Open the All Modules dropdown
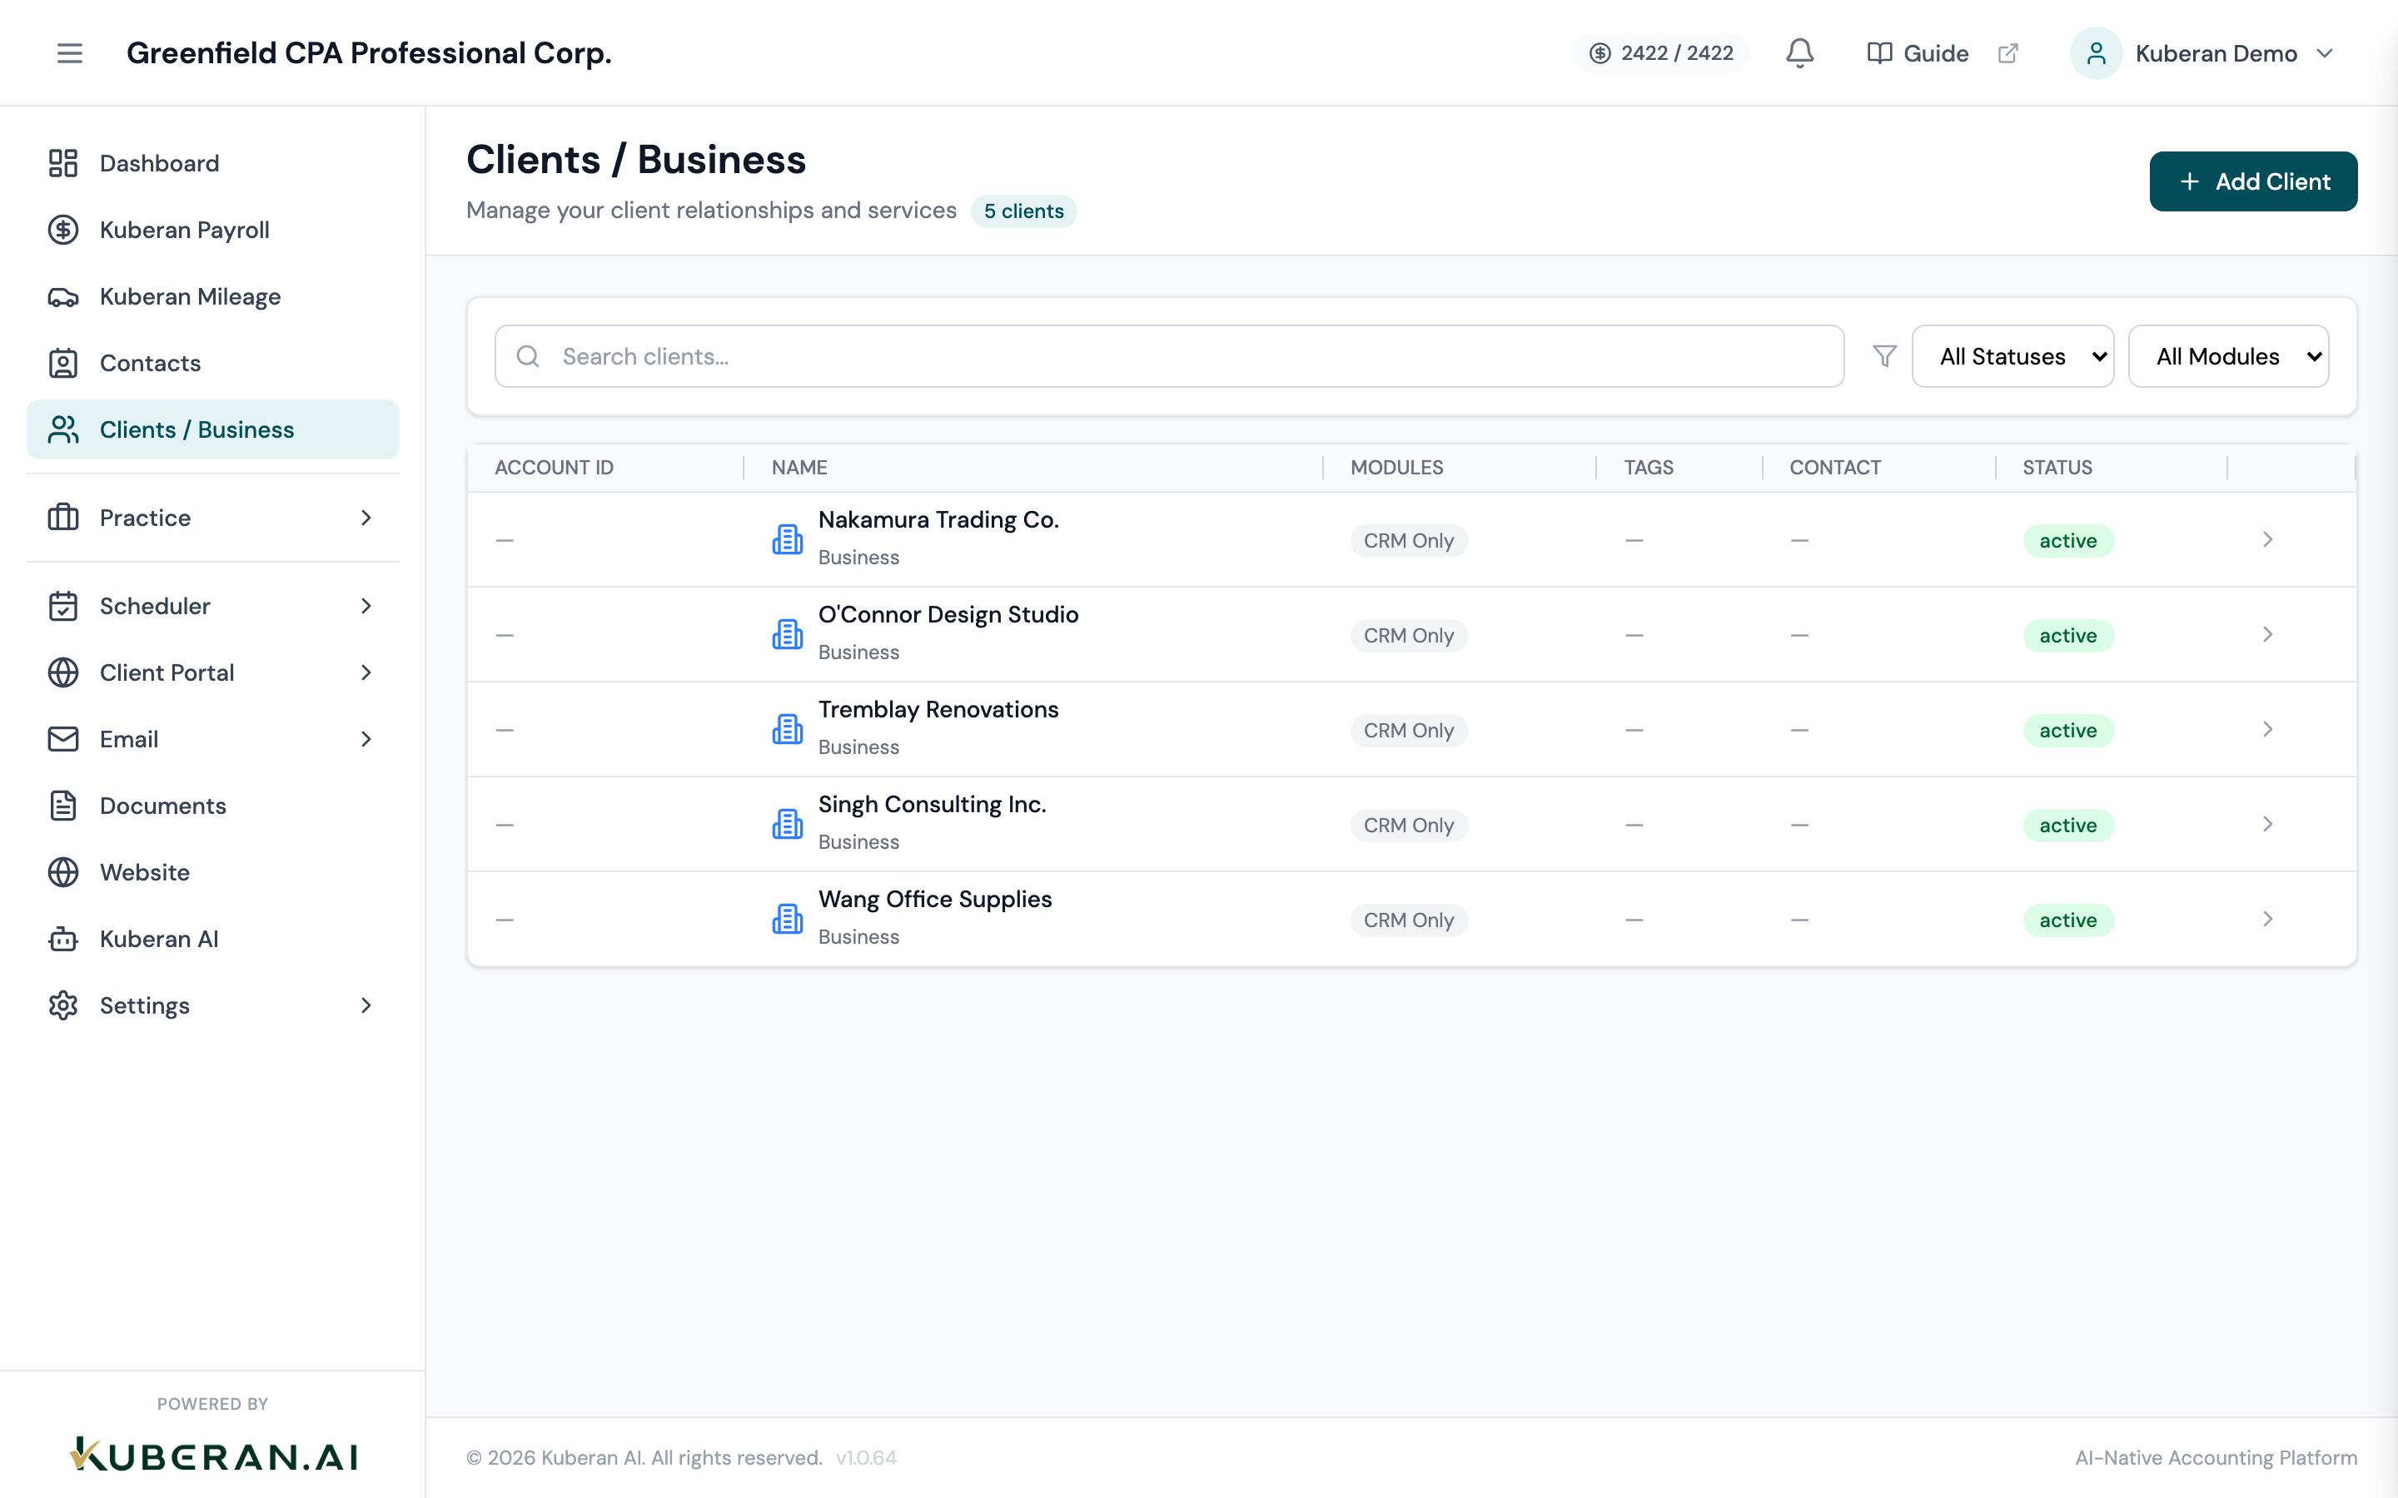The width and height of the screenshot is (2398, 1498). (2228, 355)
